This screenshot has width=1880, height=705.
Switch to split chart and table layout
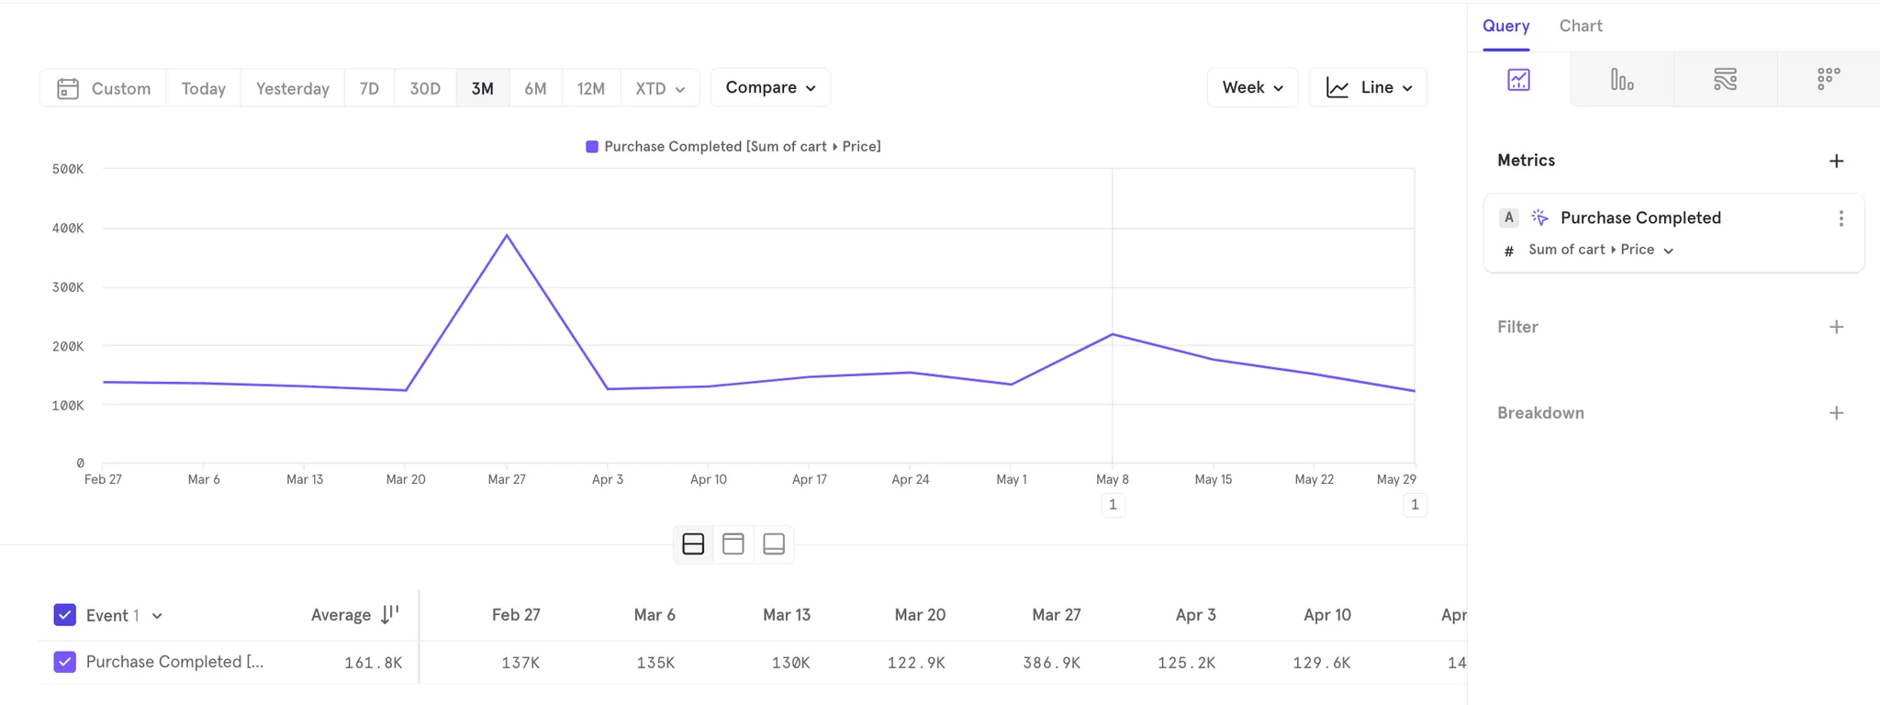coord(693,544)
